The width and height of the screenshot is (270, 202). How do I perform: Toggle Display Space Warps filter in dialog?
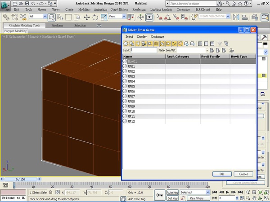point(156,44)
